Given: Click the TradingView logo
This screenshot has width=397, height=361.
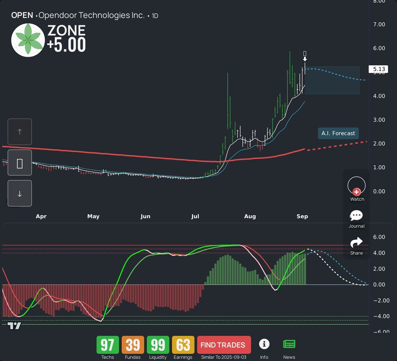Looking at the screenshot, I should [x=14, y=326].
